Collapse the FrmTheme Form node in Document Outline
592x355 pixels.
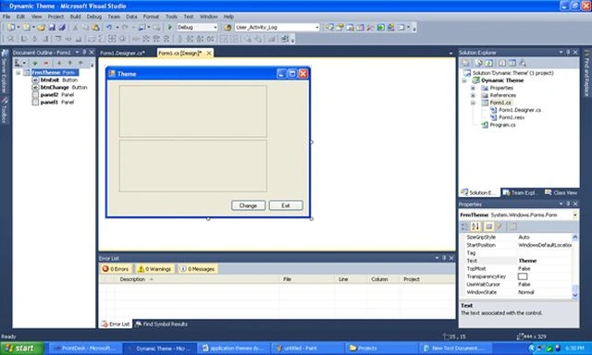coord(18,72)
